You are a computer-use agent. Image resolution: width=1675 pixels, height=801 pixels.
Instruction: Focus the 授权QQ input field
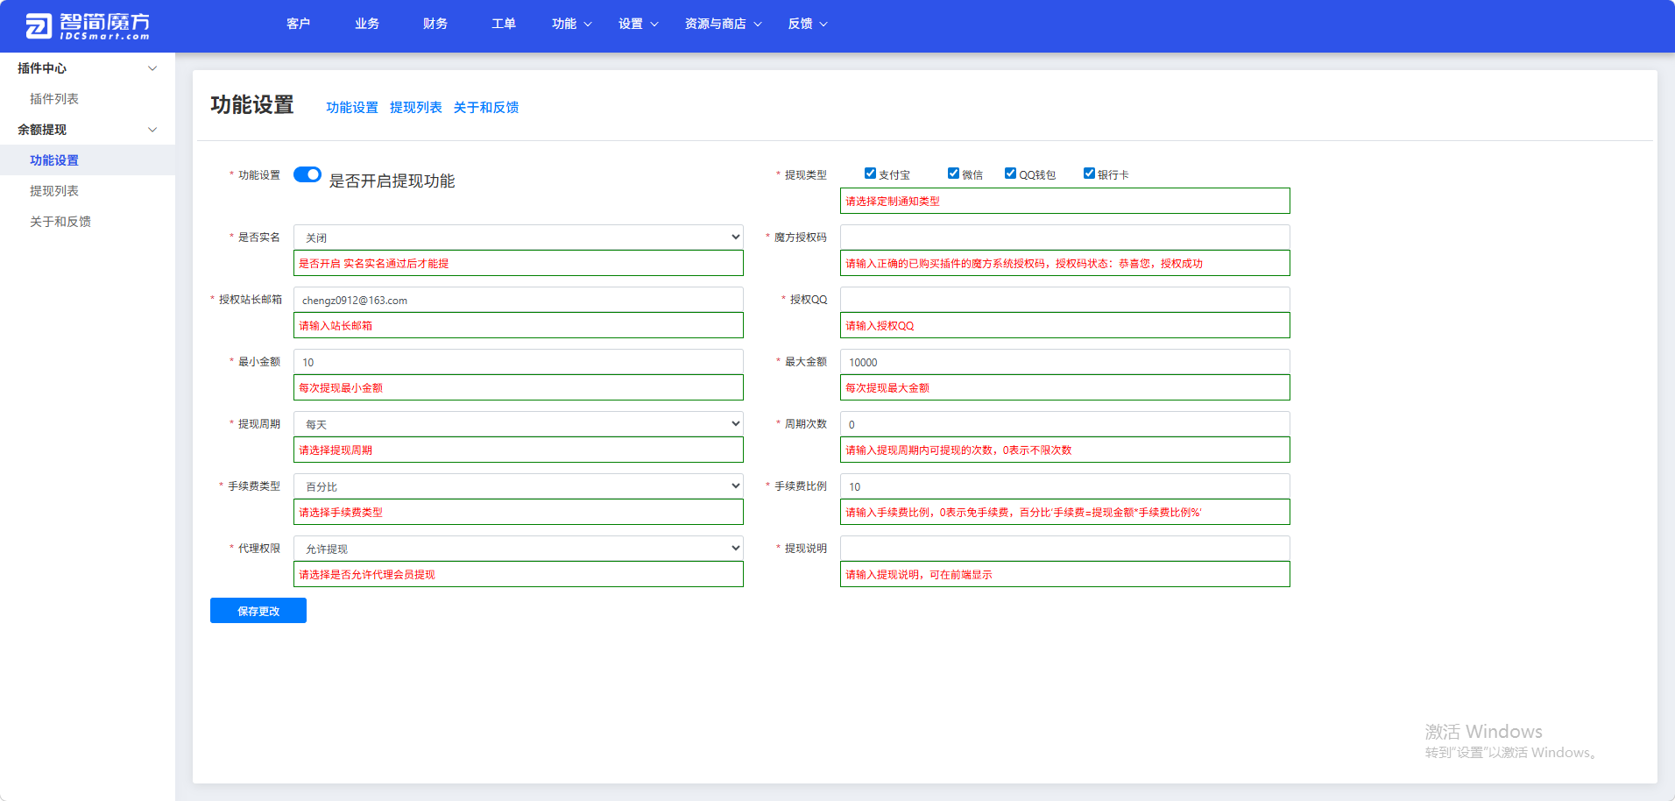[1065, 300]
